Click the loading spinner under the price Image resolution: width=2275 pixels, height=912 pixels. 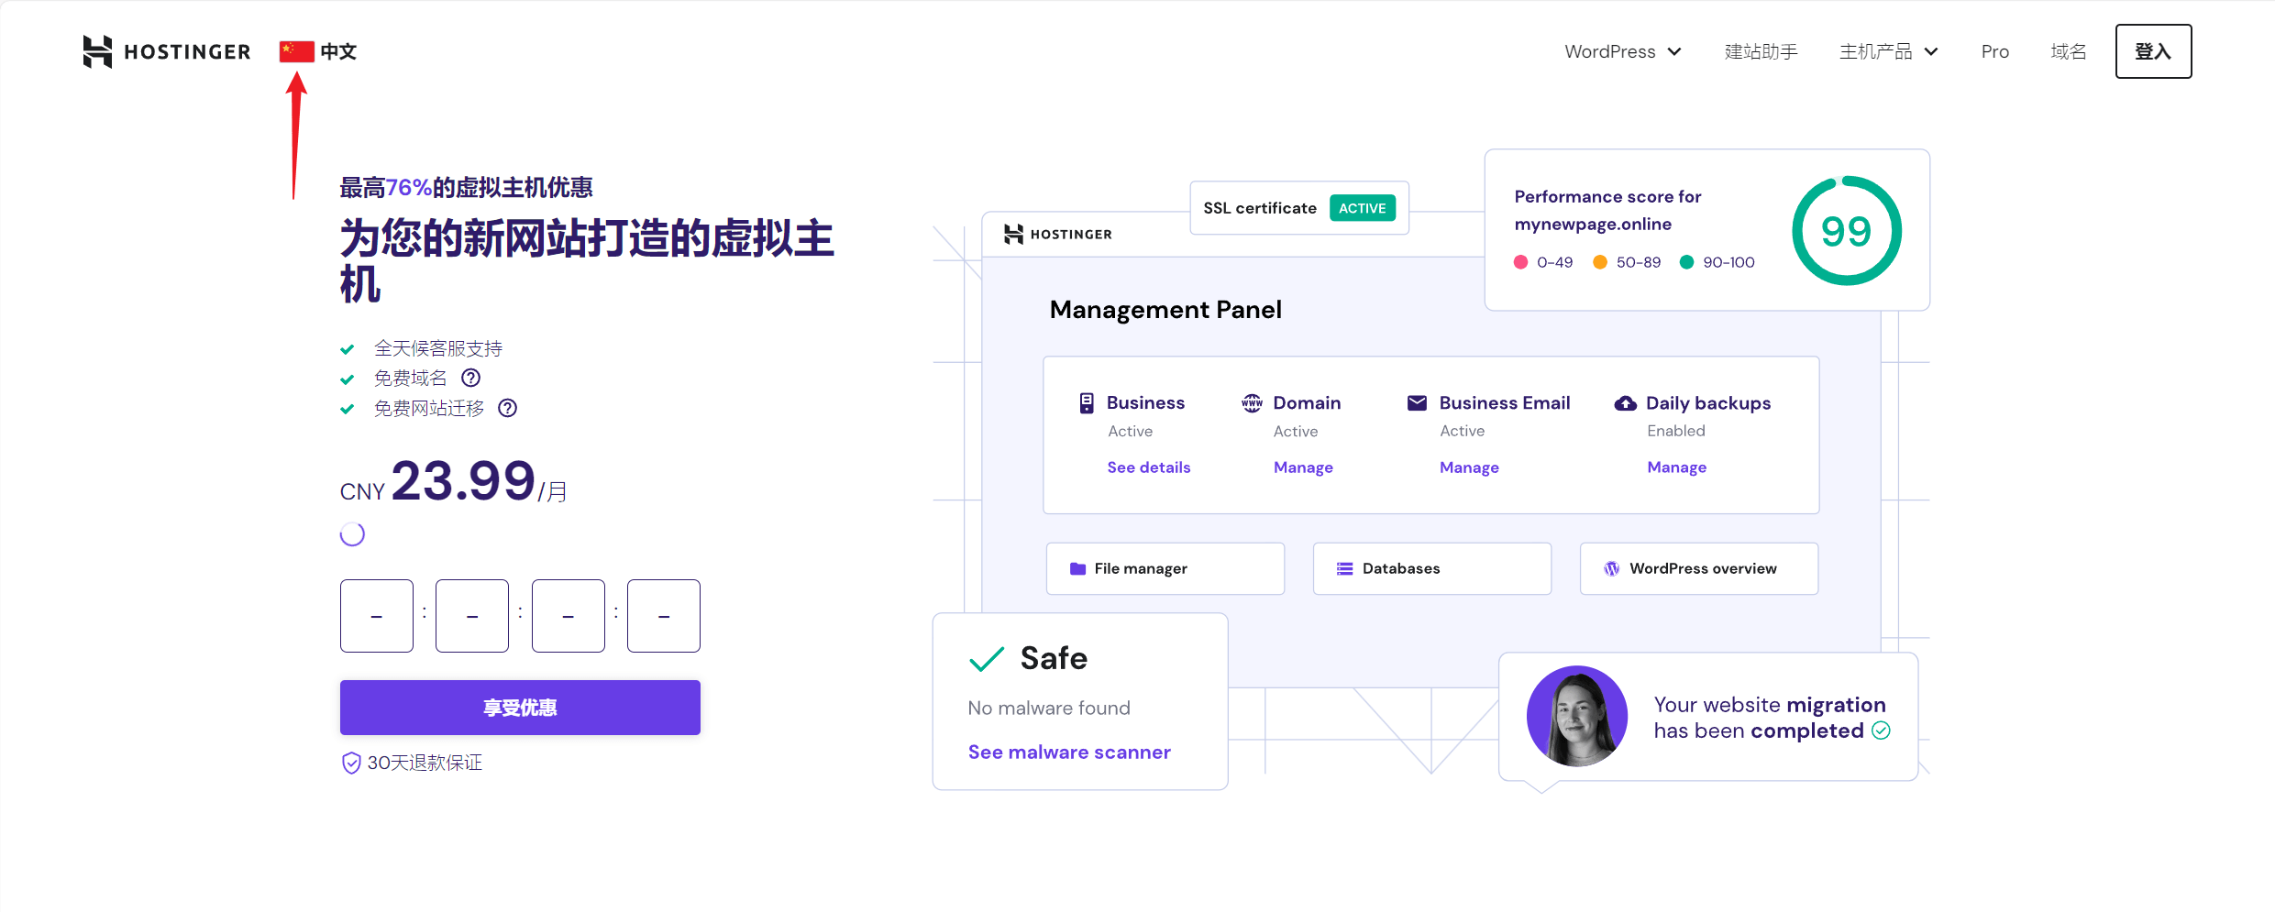(352, 534)
